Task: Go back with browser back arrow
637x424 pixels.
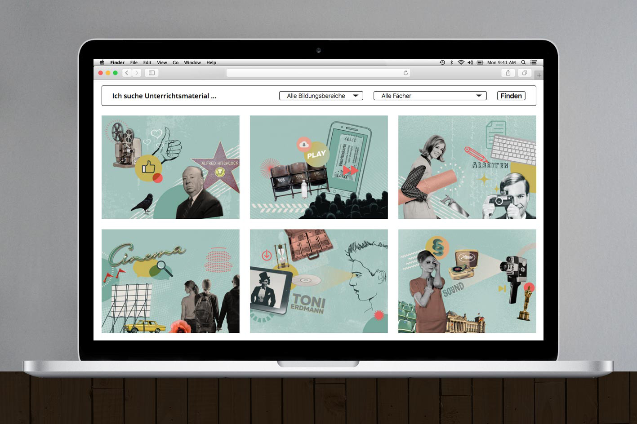Action: (127, 73)
